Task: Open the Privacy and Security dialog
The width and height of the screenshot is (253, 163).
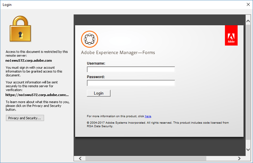Action: 25,118
